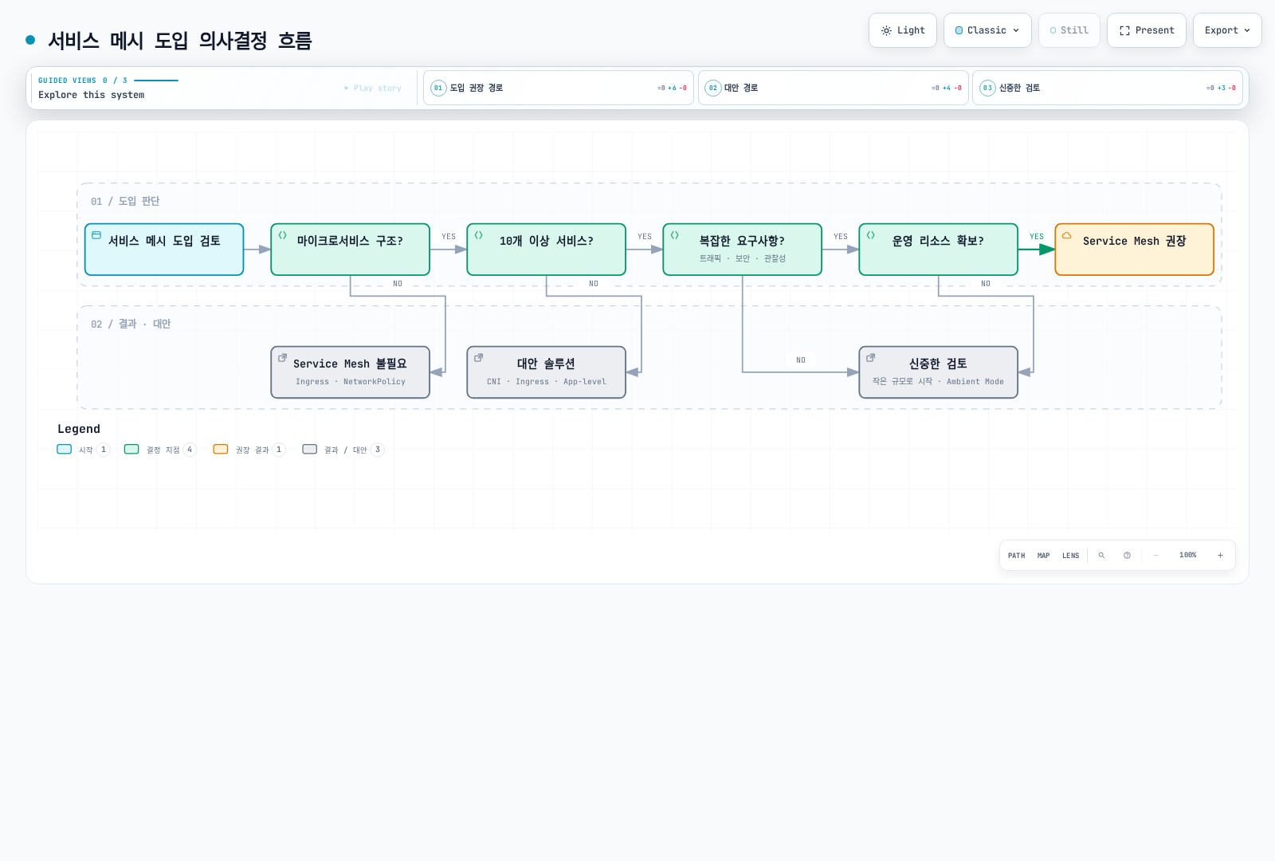The width and height of the screenshot is (1275, 861).
Task: Select the Service Mesh 불필요 node
Action: point(351,372)
